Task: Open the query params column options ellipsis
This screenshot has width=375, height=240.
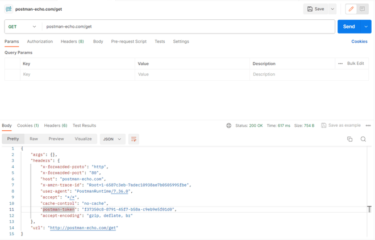Action: click(340, 64)
